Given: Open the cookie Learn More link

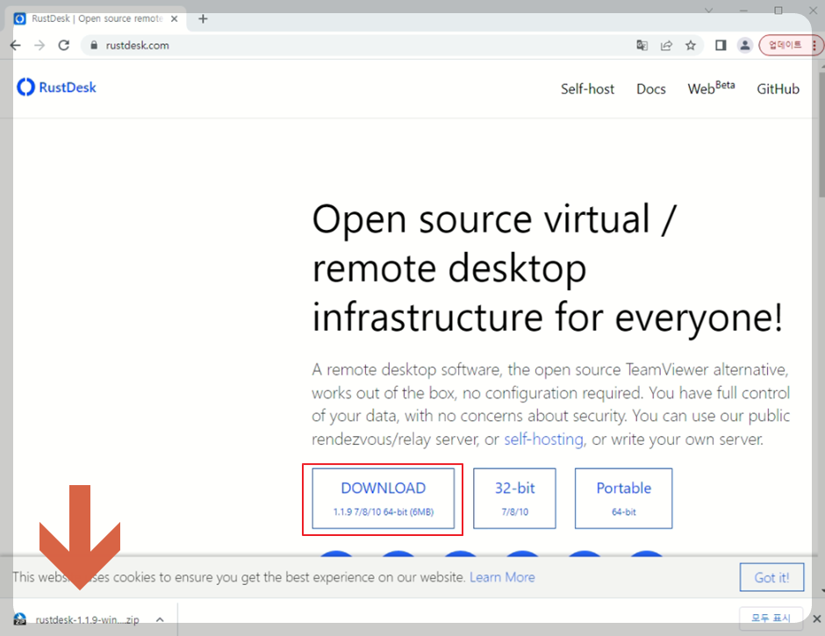Looking at the screenshot, I should tap(502, 577).
